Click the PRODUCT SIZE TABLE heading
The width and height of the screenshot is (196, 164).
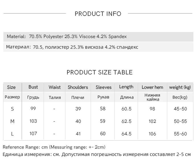[x=100, y=72]
